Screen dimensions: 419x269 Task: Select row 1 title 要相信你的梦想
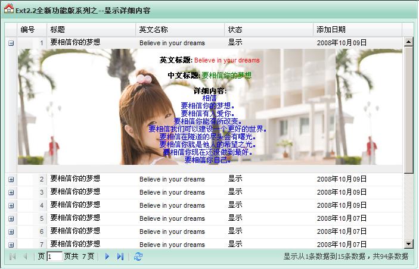click(75, 42)
